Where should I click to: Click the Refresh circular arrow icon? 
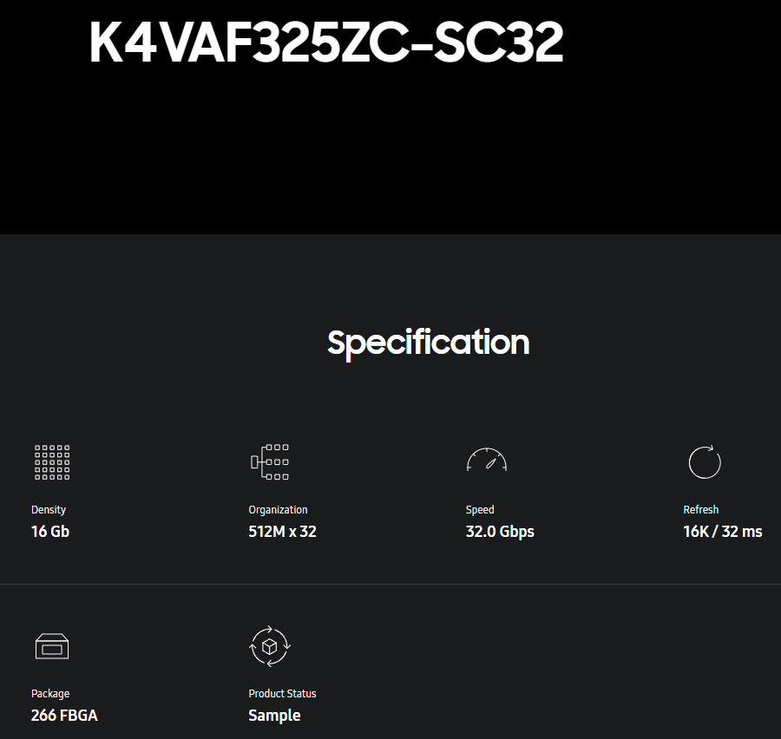point(704,461)
